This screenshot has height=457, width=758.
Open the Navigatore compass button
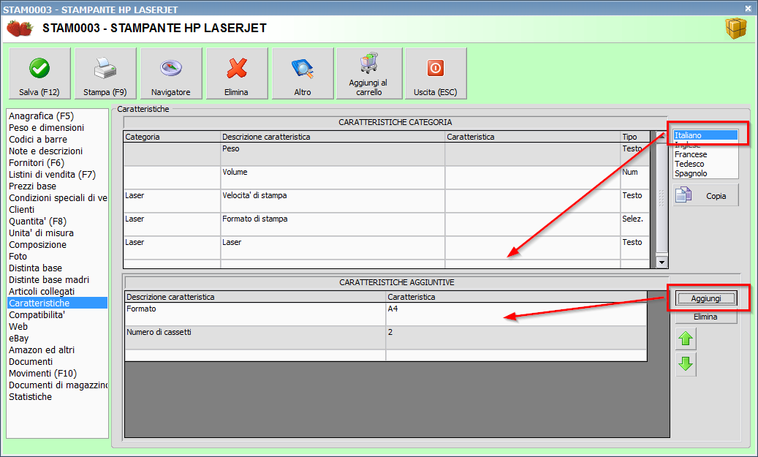point(171,74)
